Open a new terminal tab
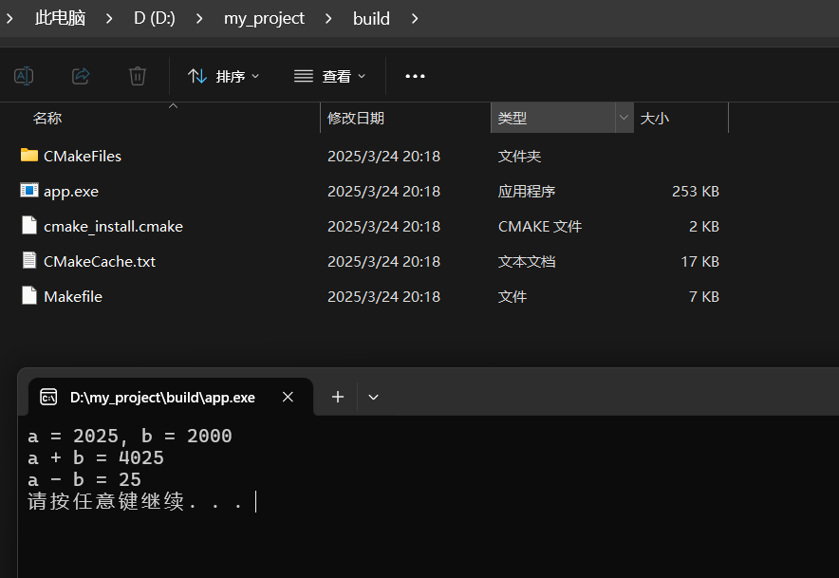This screenshot has height=578, width=839. click(x=338, y=397)
